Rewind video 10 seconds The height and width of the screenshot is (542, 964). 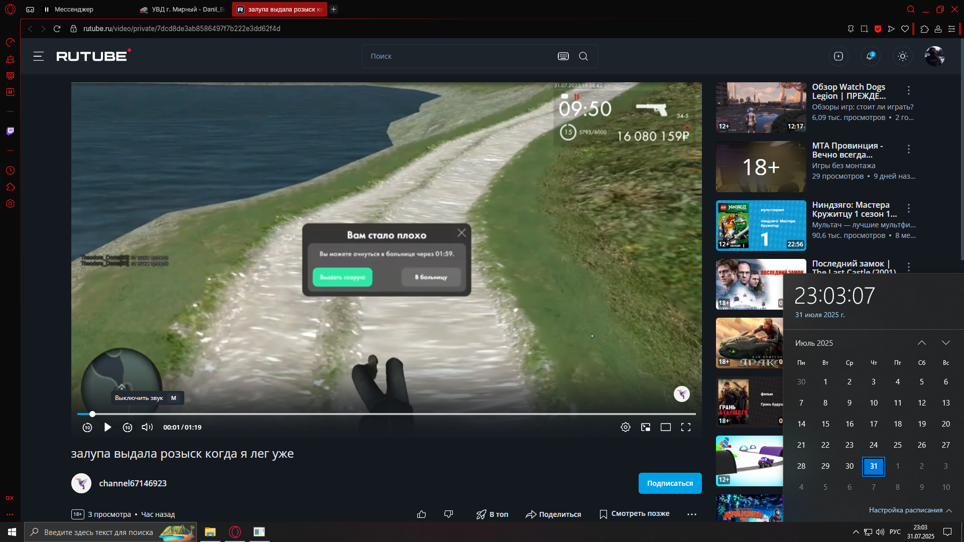click(87, 427)
